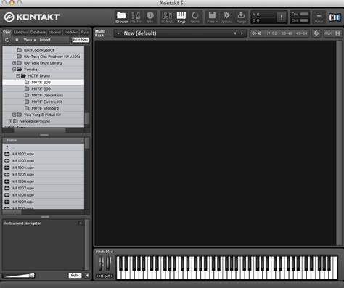The width and height of the screenshot is (344, 288).
Task: Click the Purge icon
Action: [241, 17]
